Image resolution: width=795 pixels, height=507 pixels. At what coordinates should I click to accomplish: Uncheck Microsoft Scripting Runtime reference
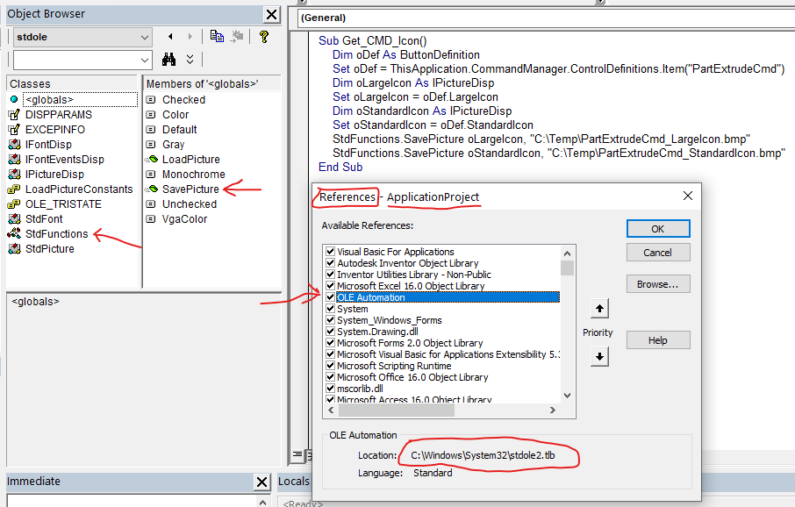pos(332,365)
